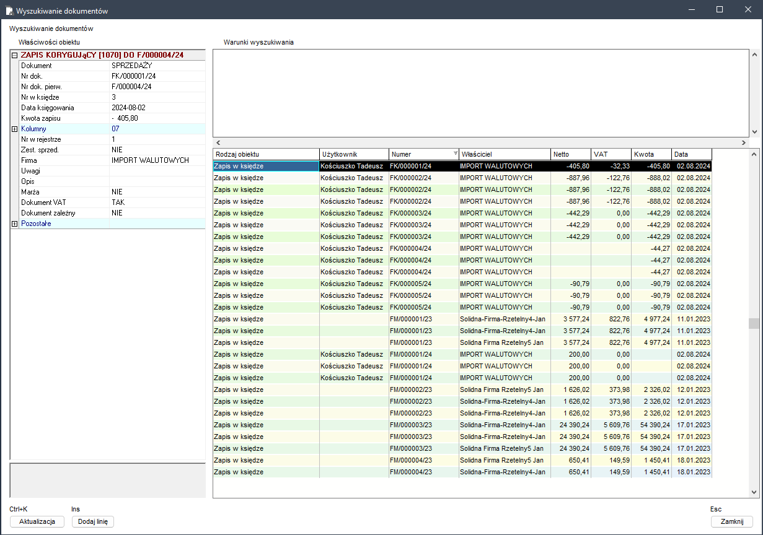This screenshot has width=763, height=535.
Task: Click the conditions box scroll right arrow
Action: 743,142
